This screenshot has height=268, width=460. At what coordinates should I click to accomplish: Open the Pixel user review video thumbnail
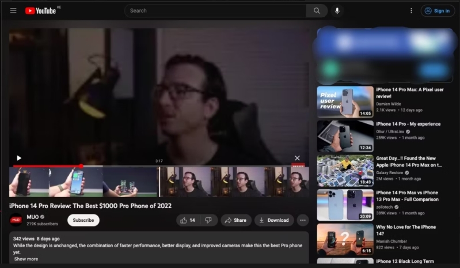(345, 102)
